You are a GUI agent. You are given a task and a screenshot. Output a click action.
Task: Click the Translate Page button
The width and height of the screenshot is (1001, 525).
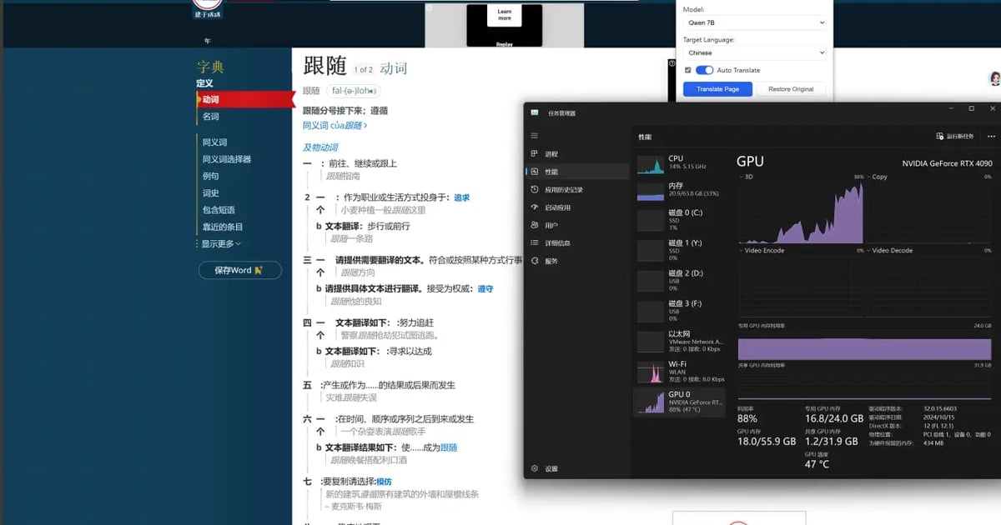[x=717, y=89]
